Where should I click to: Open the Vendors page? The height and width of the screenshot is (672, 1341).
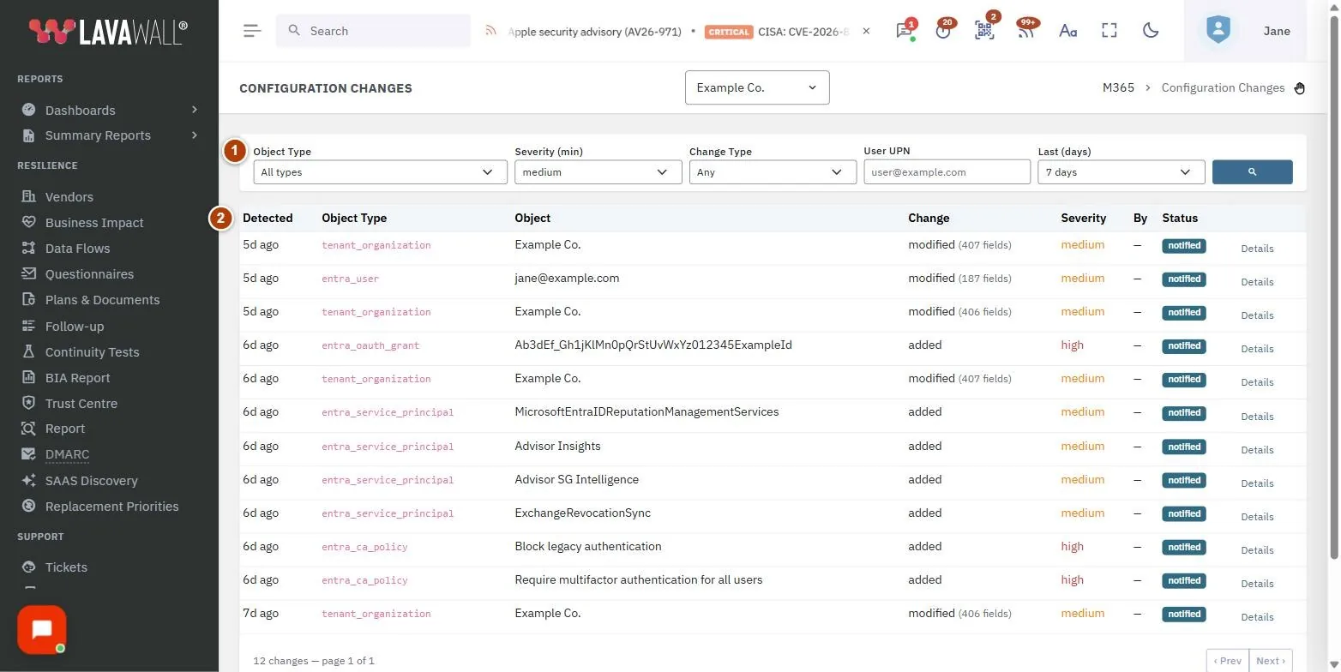coord(69,197)
